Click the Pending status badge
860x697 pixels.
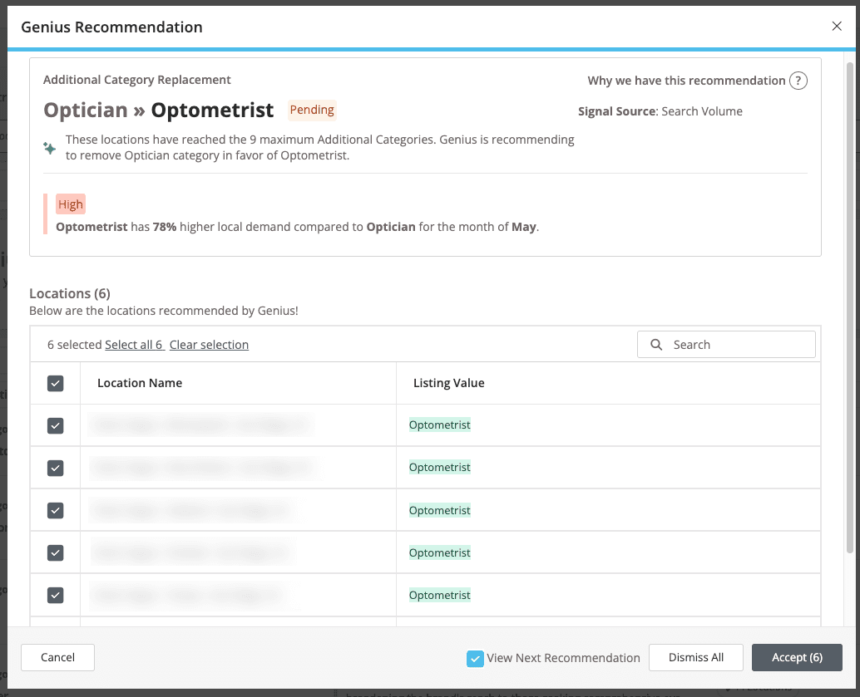point(312,110)
